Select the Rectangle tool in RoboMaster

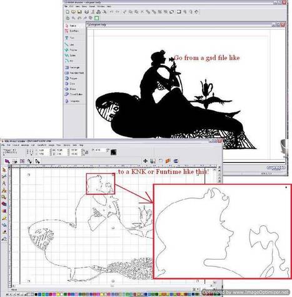pyautogui.click(x=73, y=67)
